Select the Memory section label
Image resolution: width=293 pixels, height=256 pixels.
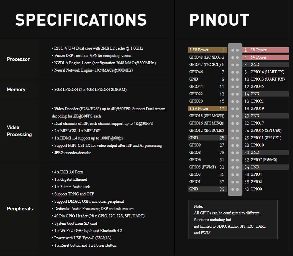16,90
